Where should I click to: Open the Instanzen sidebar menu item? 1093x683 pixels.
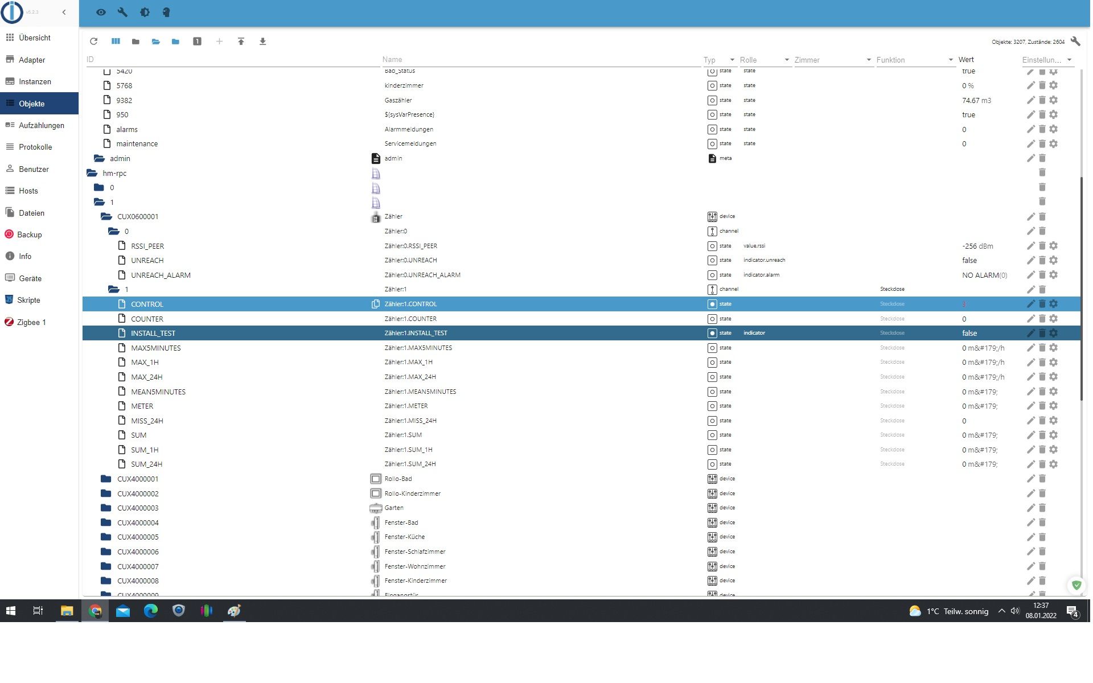[x=35, y=81]
